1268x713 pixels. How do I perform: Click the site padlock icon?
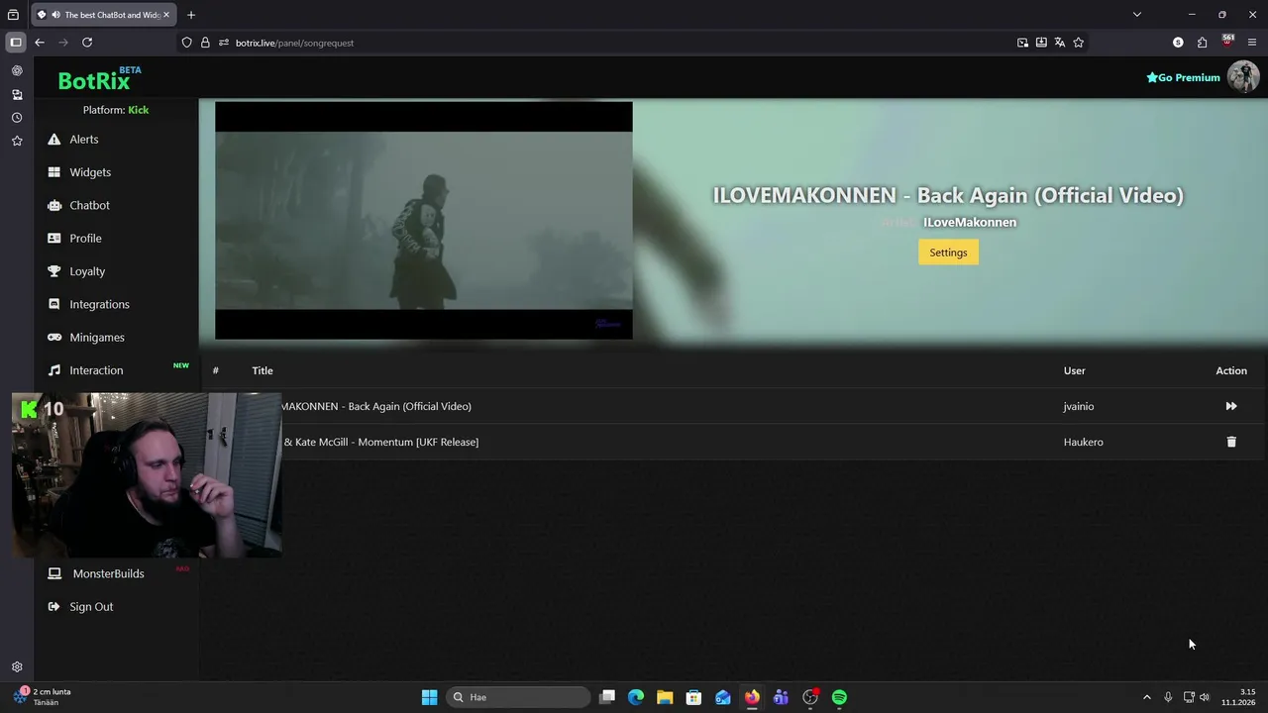[x=205, y=43]
